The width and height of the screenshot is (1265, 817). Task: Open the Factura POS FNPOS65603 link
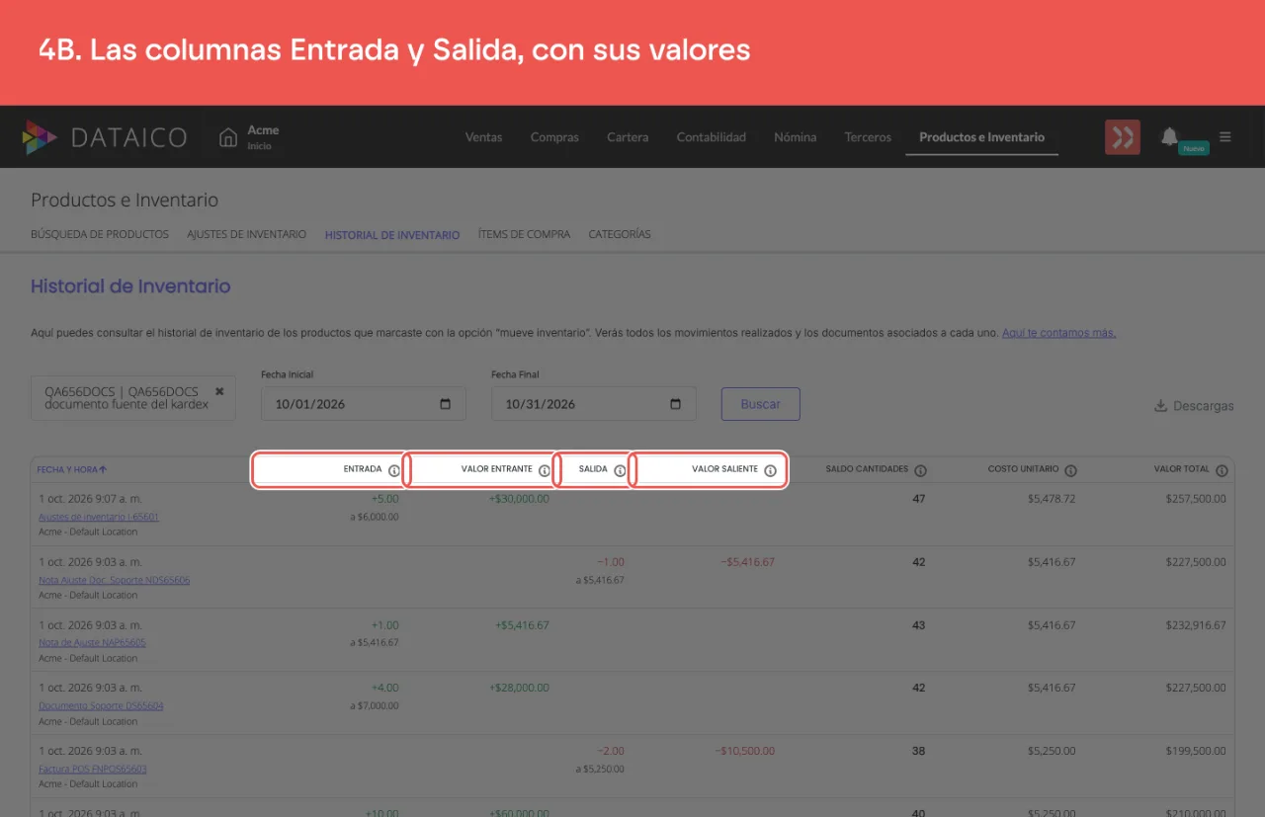tap(93, 769)
